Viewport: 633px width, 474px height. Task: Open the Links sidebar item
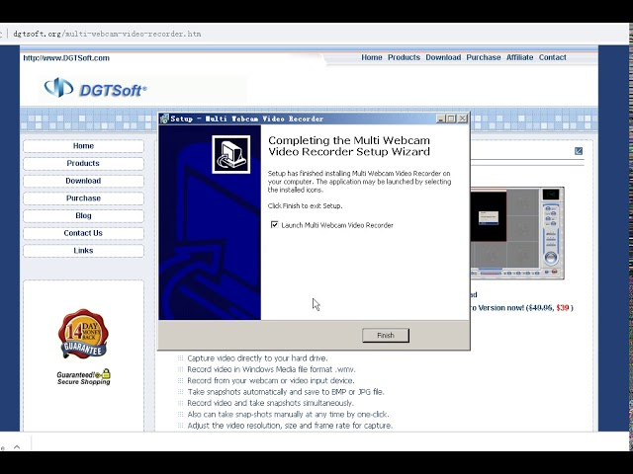point(83,251)
